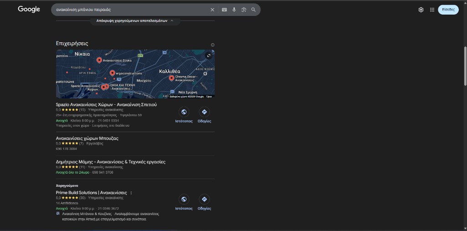The width and height of the screenshot is (467, 231).
Task: Open the on-screen keyboard icon
Action: [x=224, y=10]
